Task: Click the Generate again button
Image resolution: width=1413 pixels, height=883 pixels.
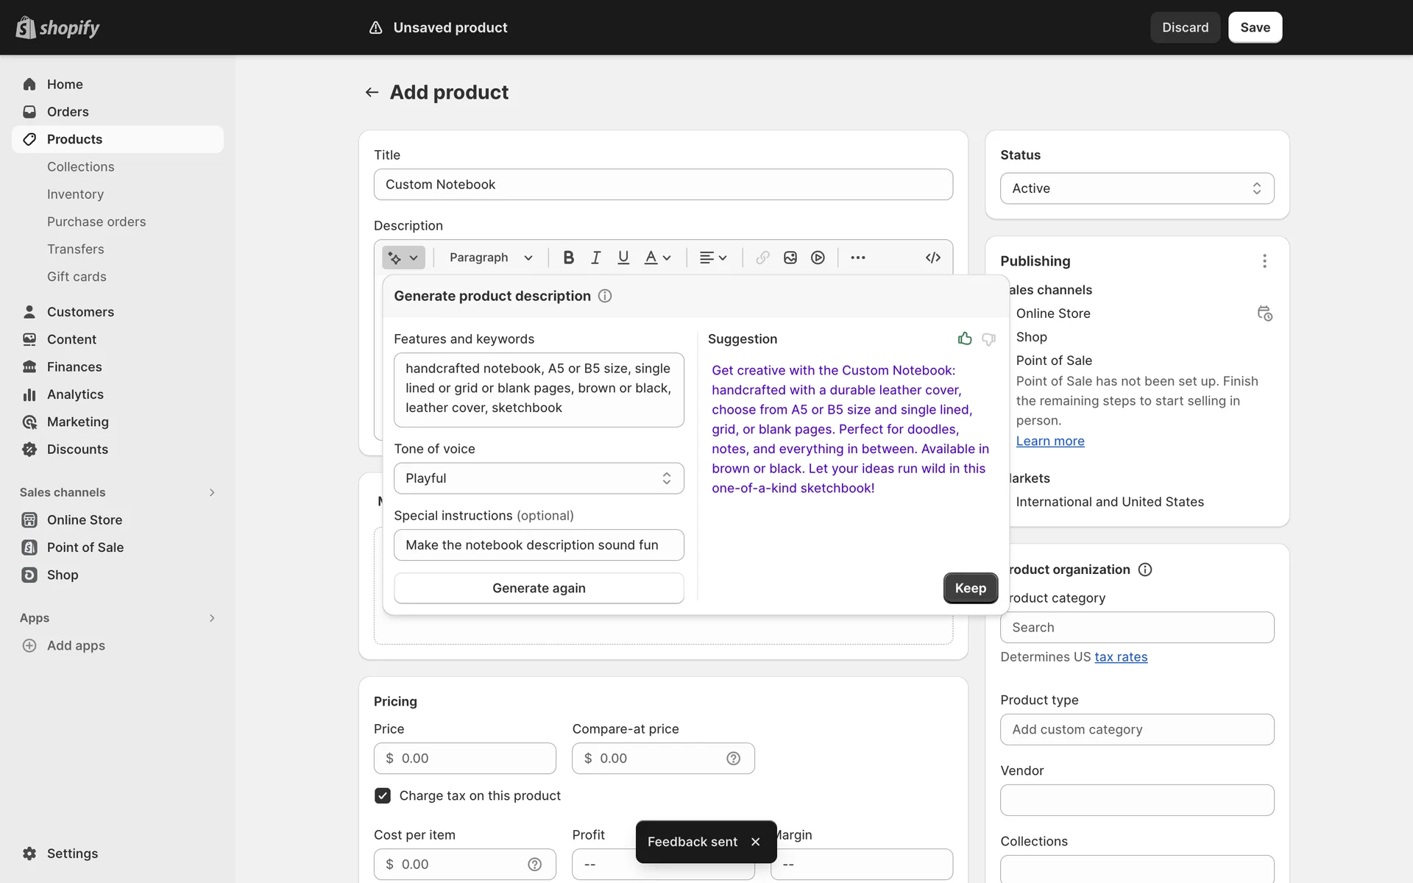Action: pos(539,588)
